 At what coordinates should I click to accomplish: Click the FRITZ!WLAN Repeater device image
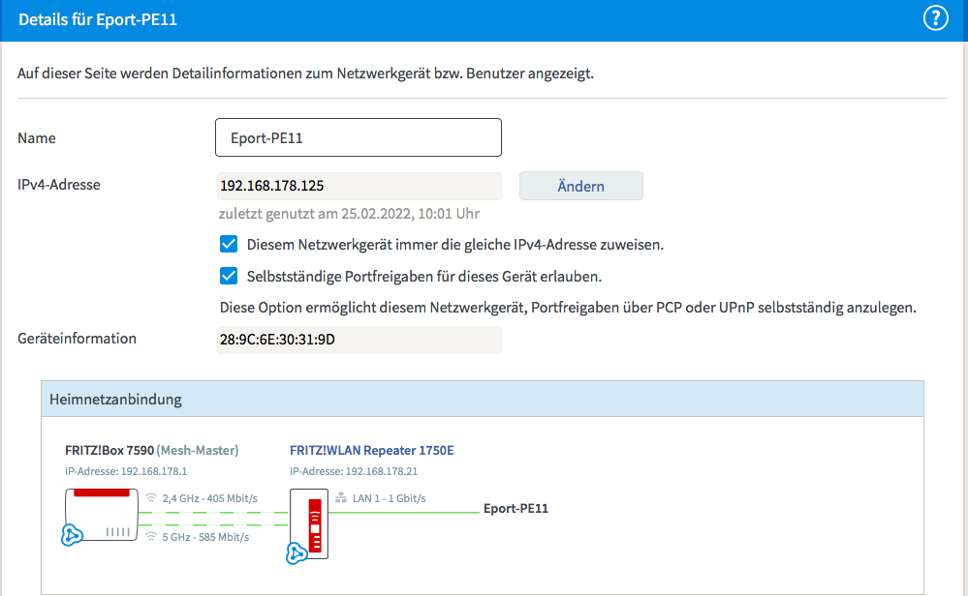309,523
